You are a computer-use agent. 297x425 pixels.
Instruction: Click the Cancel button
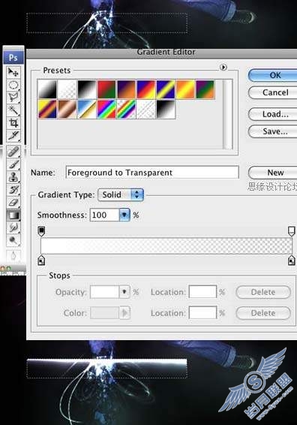273,92
